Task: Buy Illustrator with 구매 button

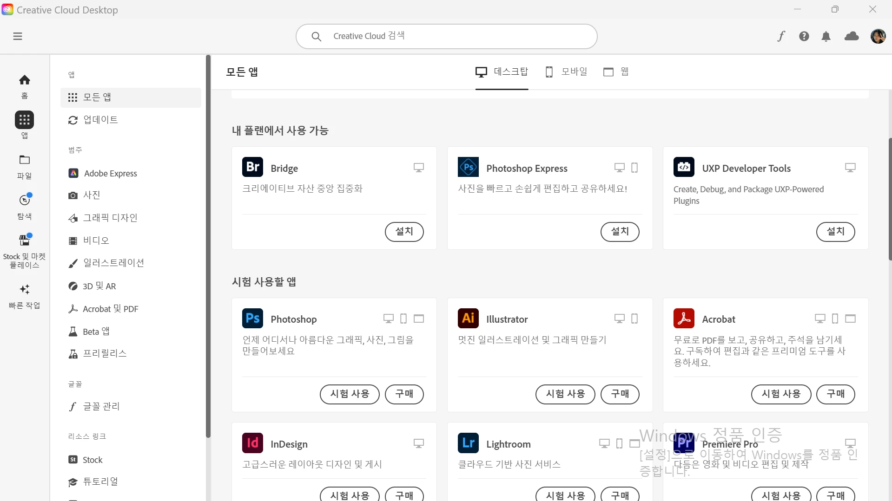Action: point(620,394)
